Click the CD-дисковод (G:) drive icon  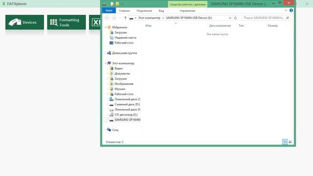pyautogui.click(x=112, y=114)
